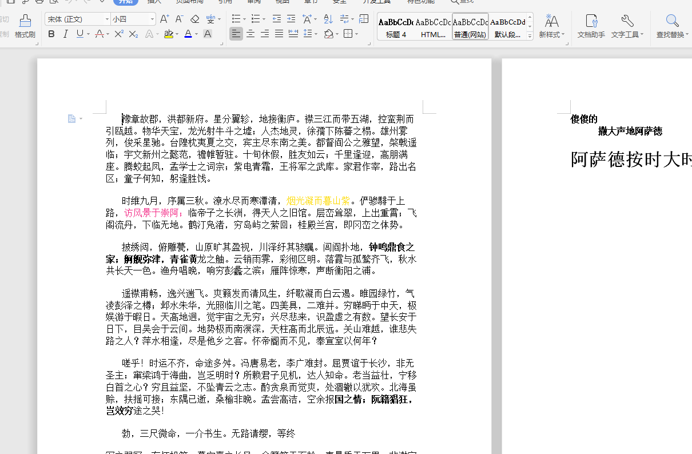Apply distributed alignment
Screen dimensions: 692x454
click(x=293, y=34)
